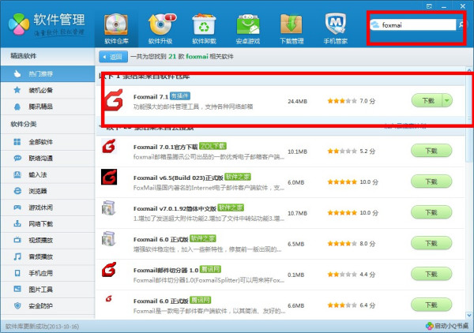Click the ZOL下载 source tag

click(213, 146)
